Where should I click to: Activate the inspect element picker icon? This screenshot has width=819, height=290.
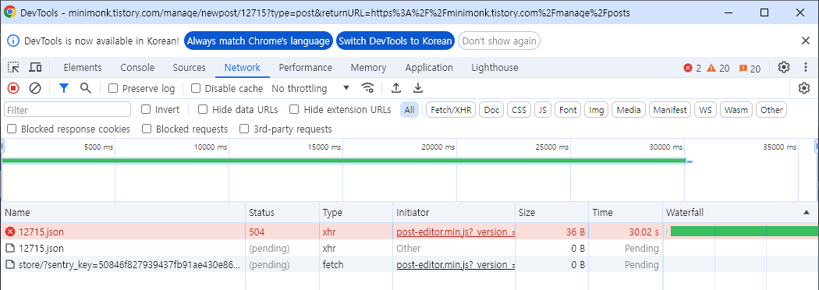(13, 67)
